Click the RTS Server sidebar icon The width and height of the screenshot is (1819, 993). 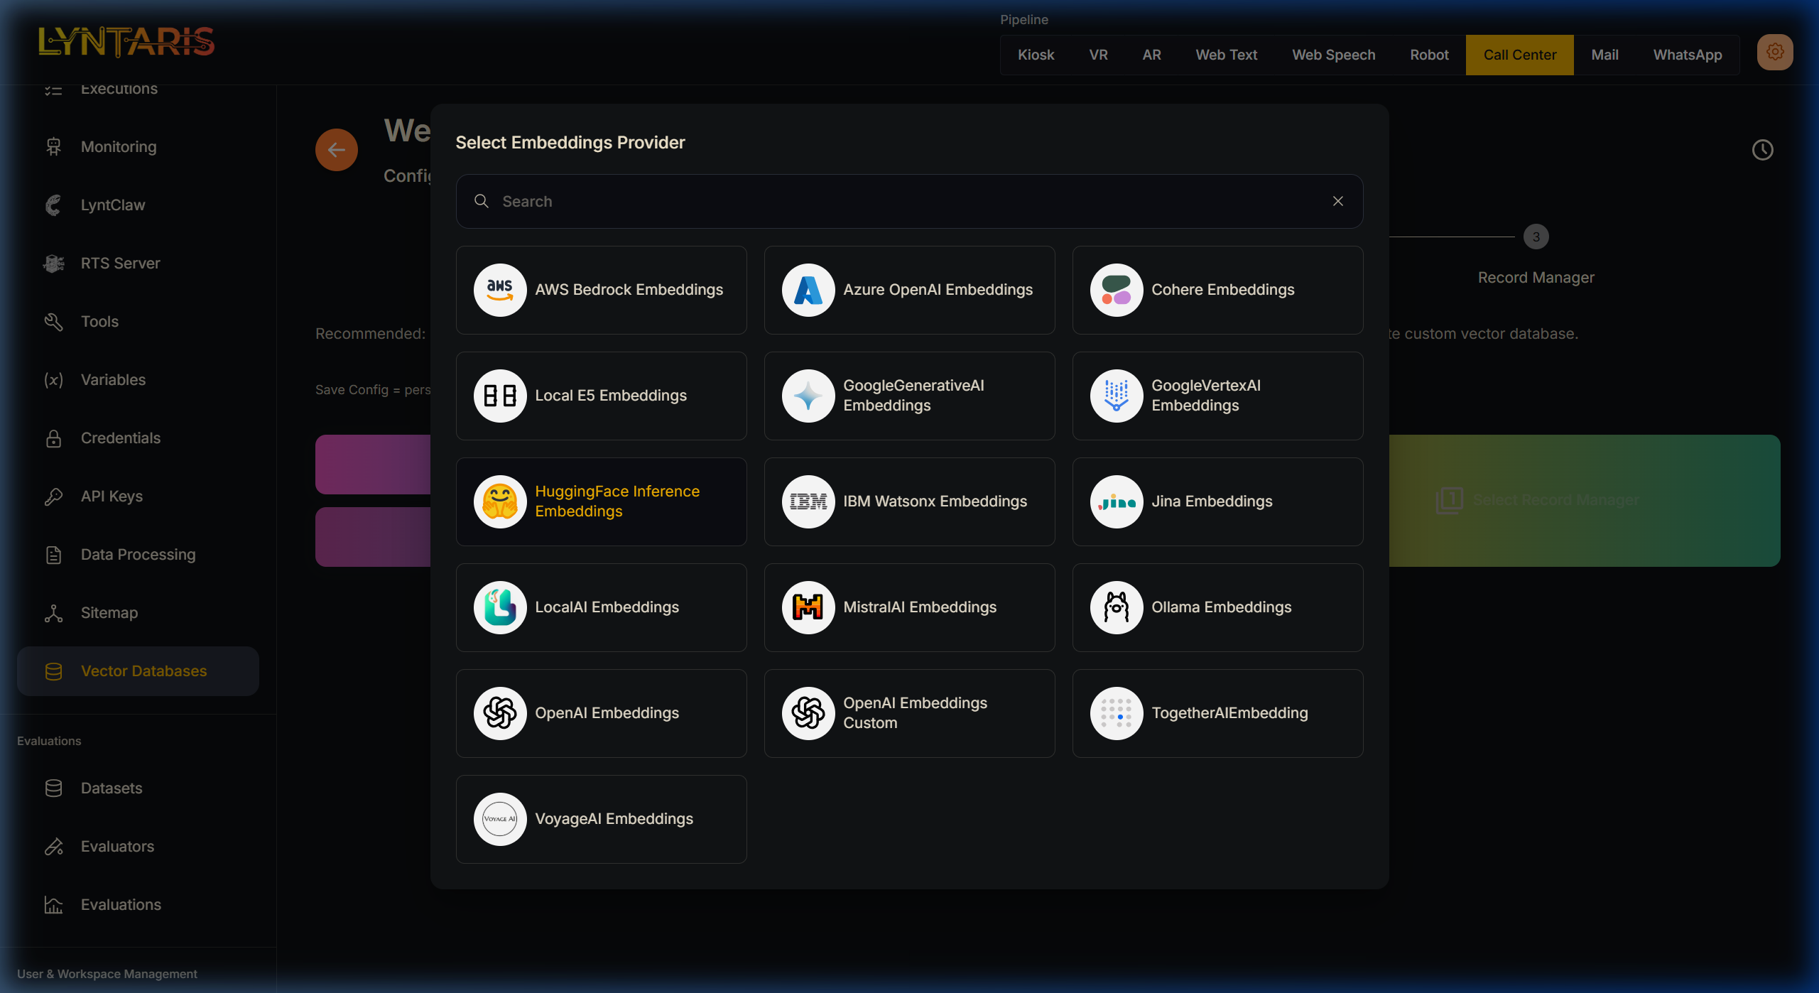pos(54,264)
